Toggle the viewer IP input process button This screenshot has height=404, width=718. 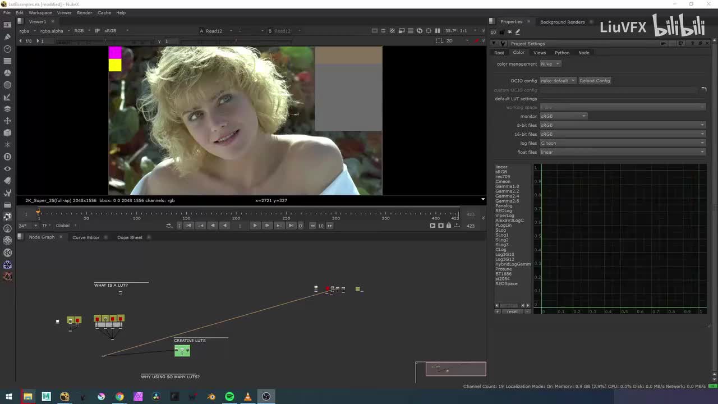(x=97, y=31)
